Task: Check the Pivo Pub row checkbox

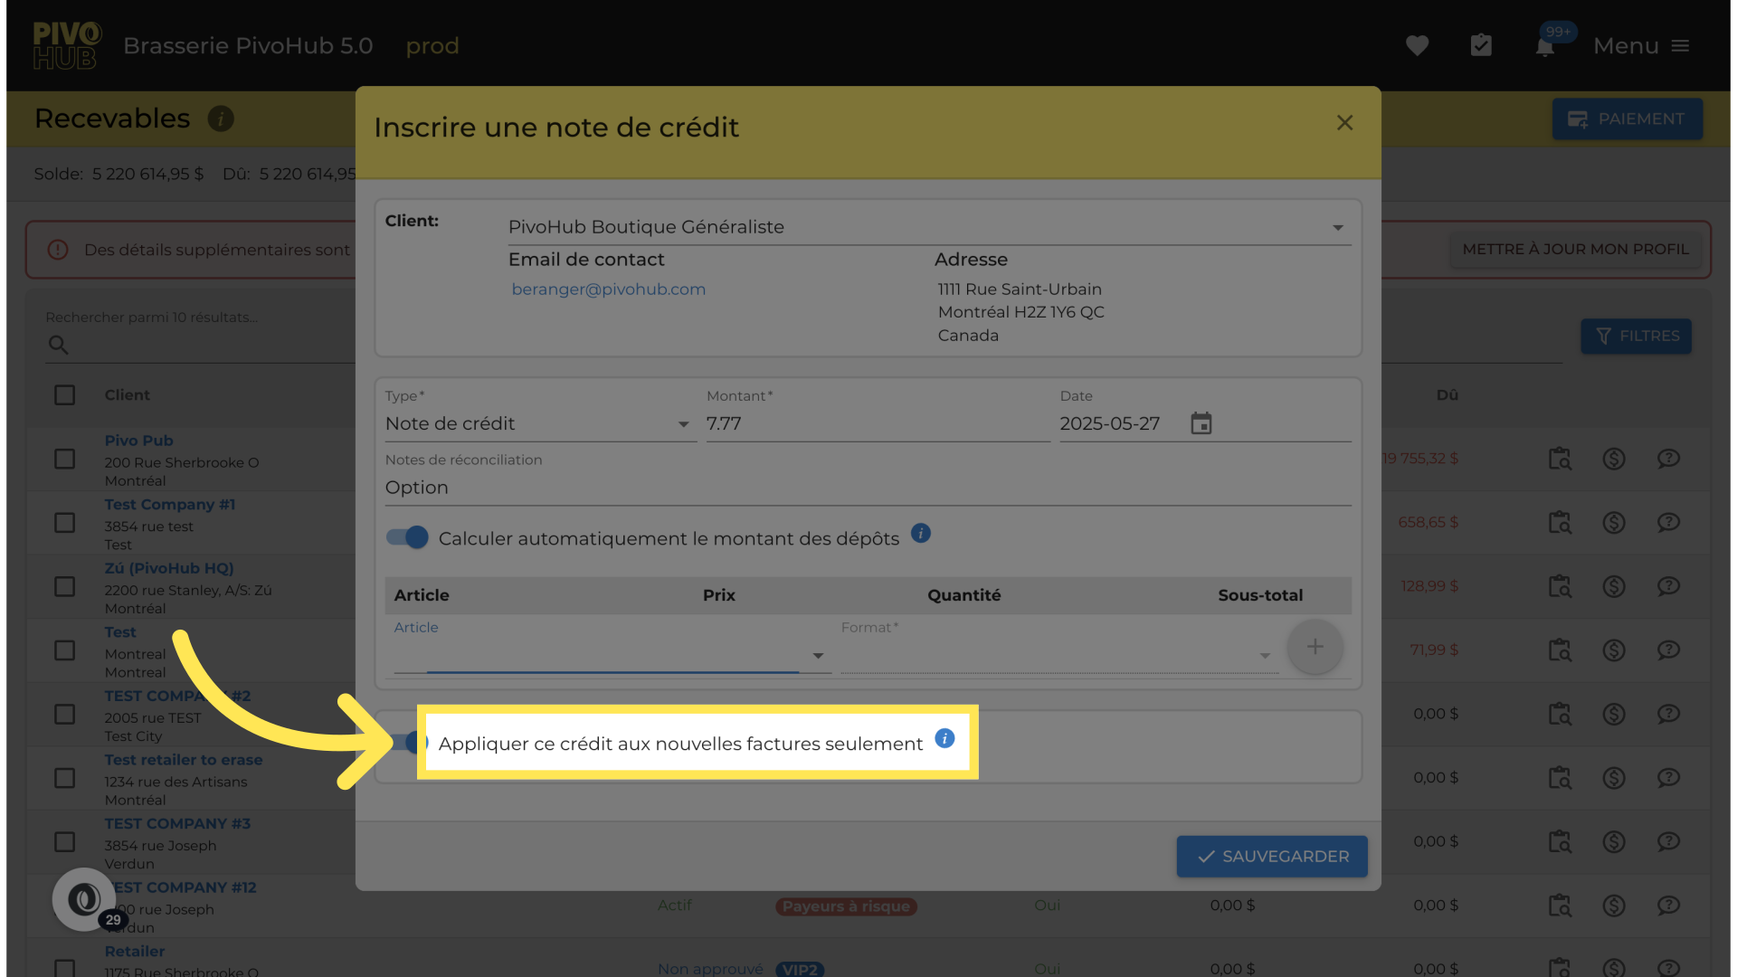Action: tap(64, 459)
